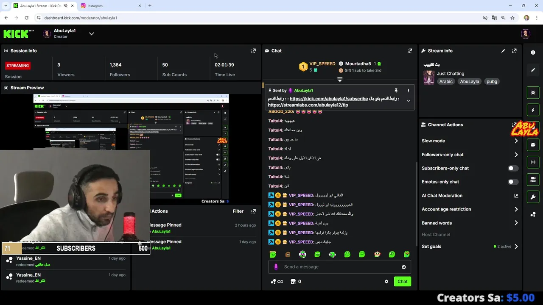Toggle the channel actions sidebar icon
The width and height of the screenshot is (543, 305).
point(533,180)
